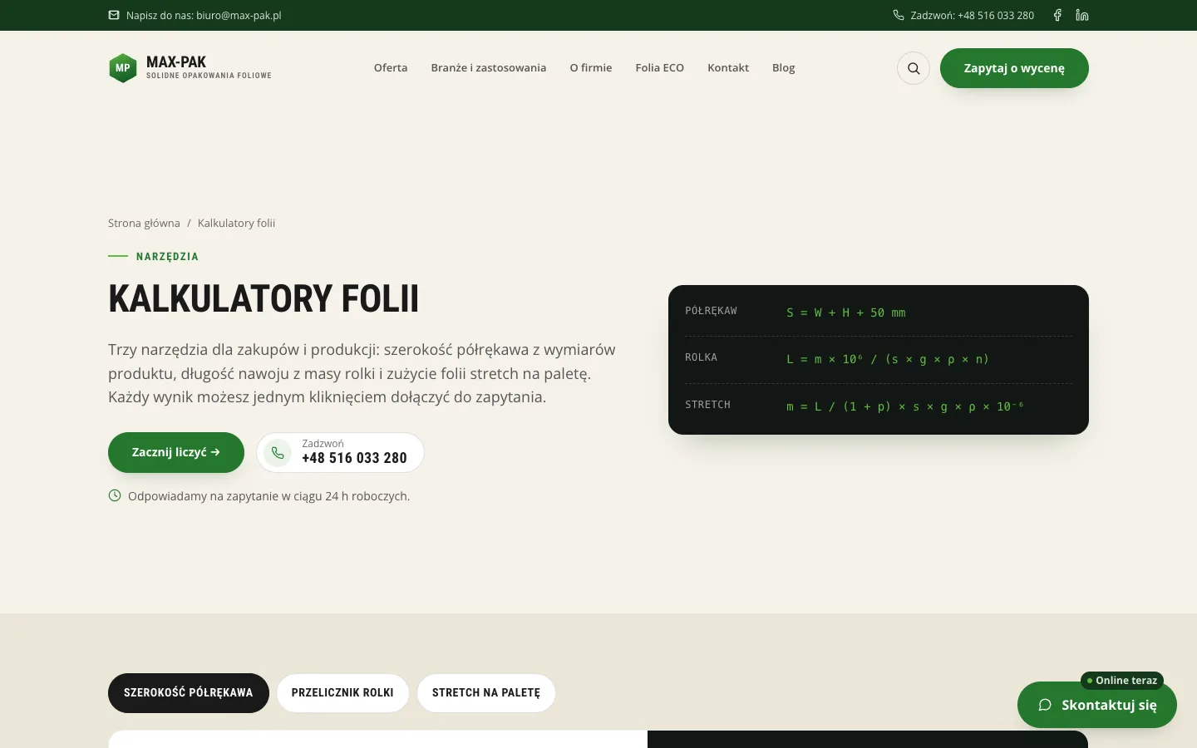Click the MP hexagon logo
The height and width of the screenshot is (748, 1197).
point(123,68)
